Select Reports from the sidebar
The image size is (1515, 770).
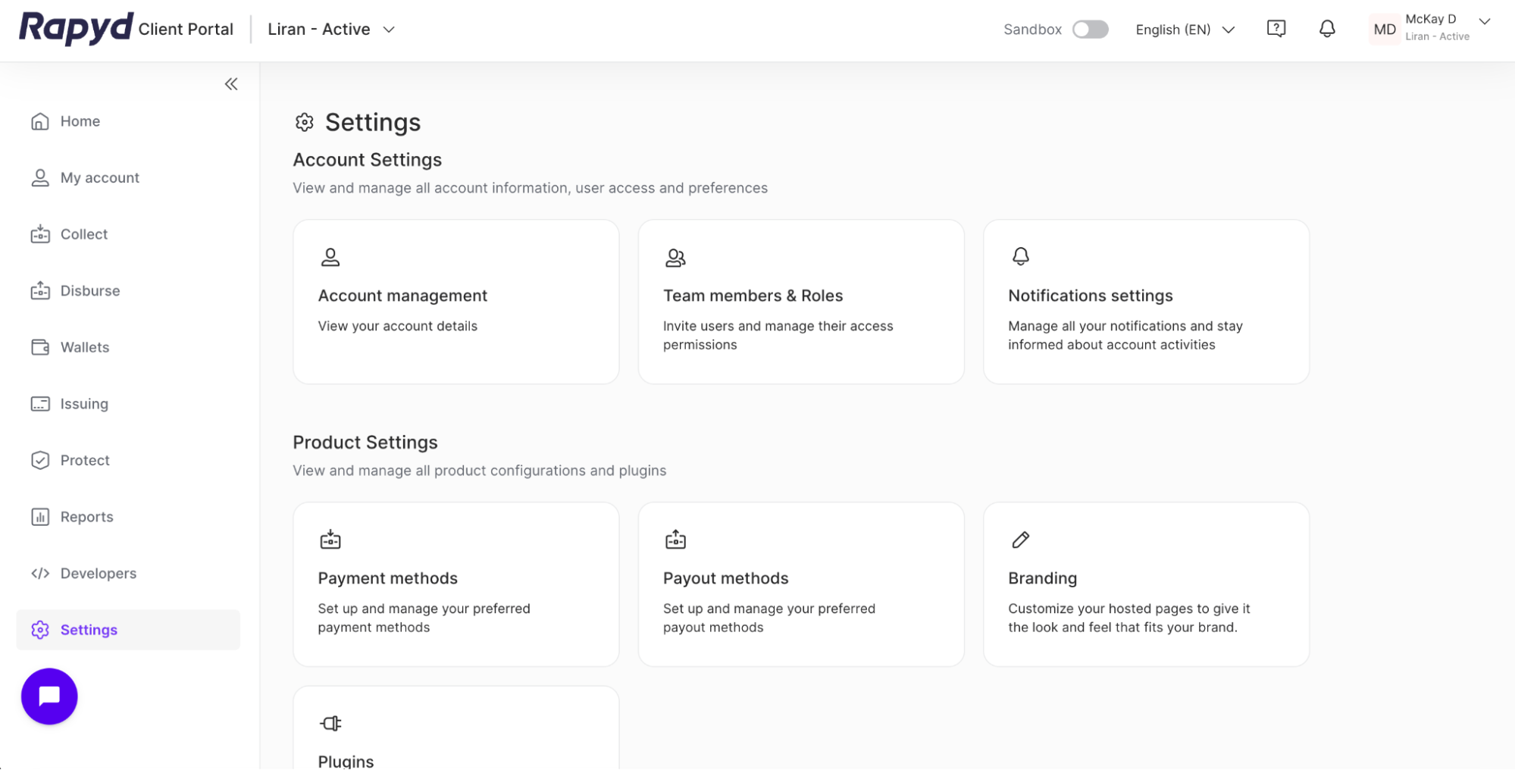pyautogui.click(x=86, y=516)
